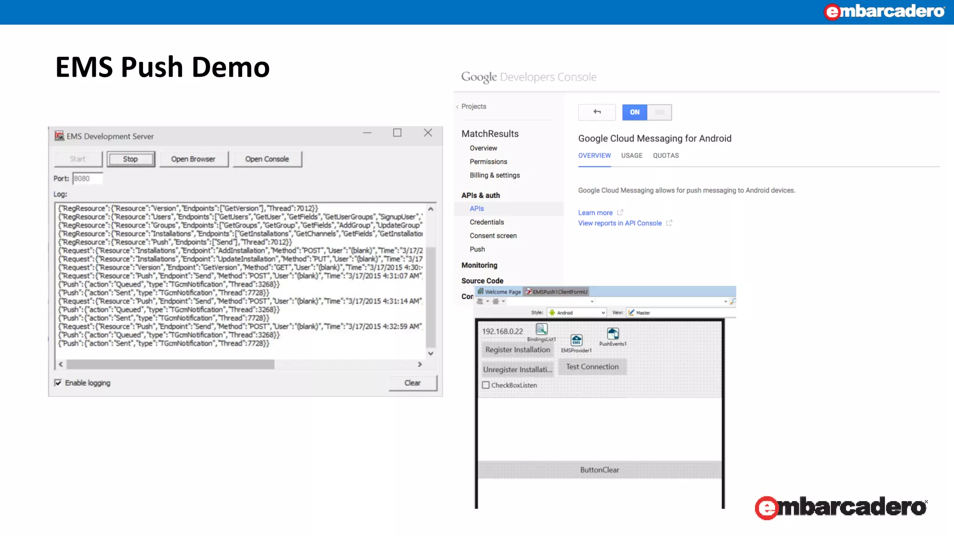The image size is (954, 536).
Task: Expand the Source Code section
Action: [x=482, y=281]
